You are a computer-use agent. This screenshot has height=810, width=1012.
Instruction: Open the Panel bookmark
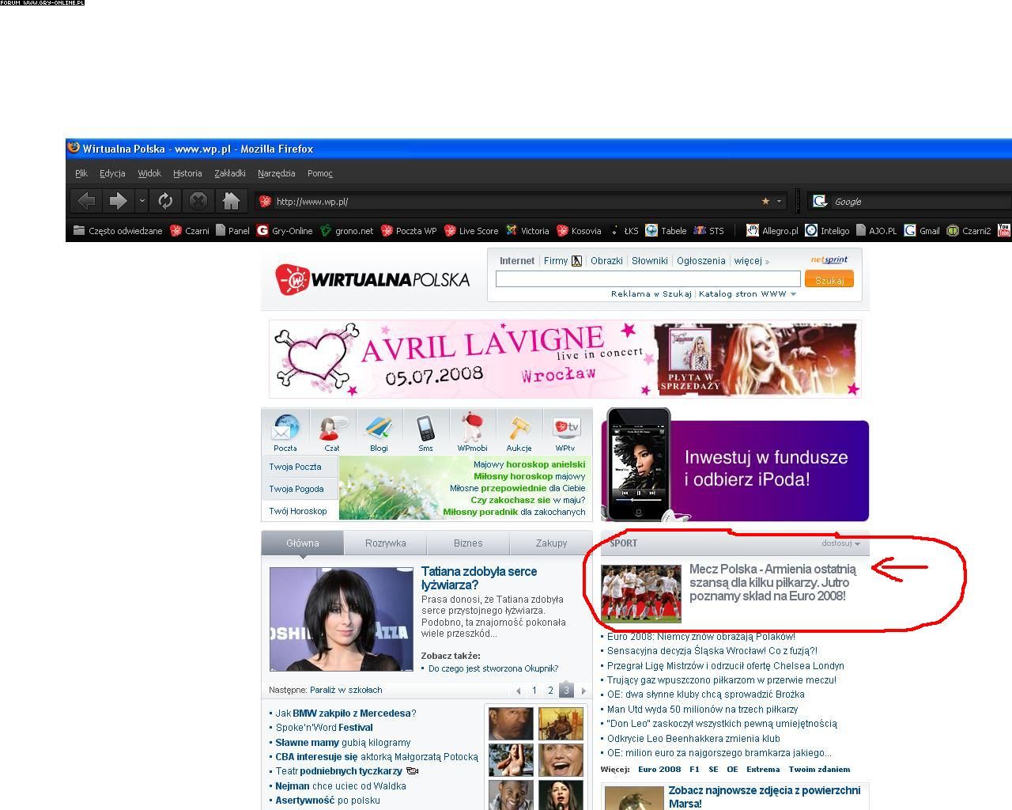232,231
